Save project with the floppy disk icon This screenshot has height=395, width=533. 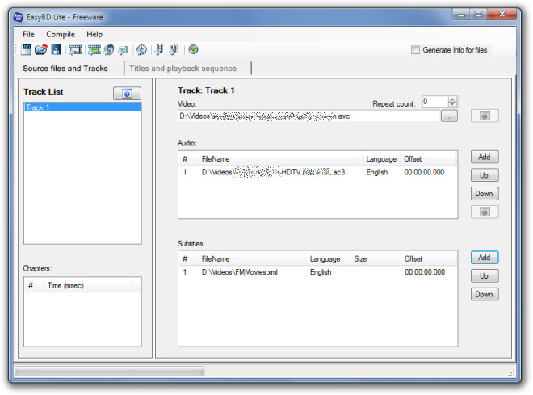tap(57, 49)
